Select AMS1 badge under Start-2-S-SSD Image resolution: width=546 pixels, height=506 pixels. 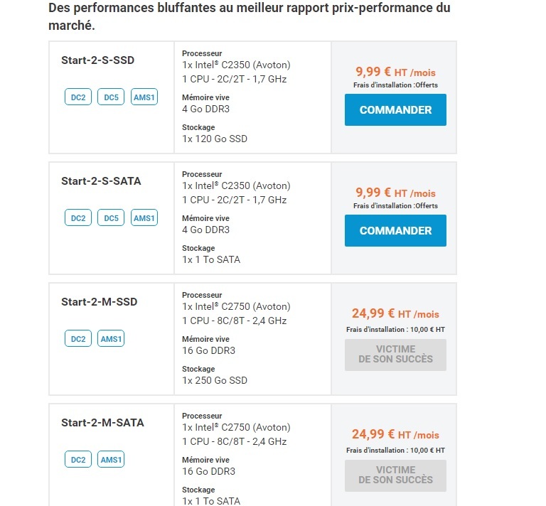pyautogui.click(x=144, y=97)
